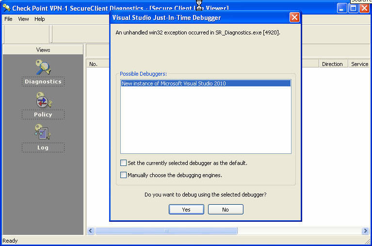
Task: Click the Service column header
Action: (x=359, y=64)
